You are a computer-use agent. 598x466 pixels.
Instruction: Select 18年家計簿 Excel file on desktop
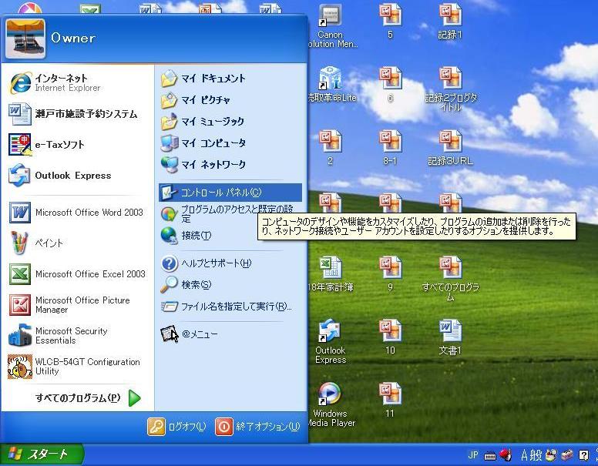[331, 273]
